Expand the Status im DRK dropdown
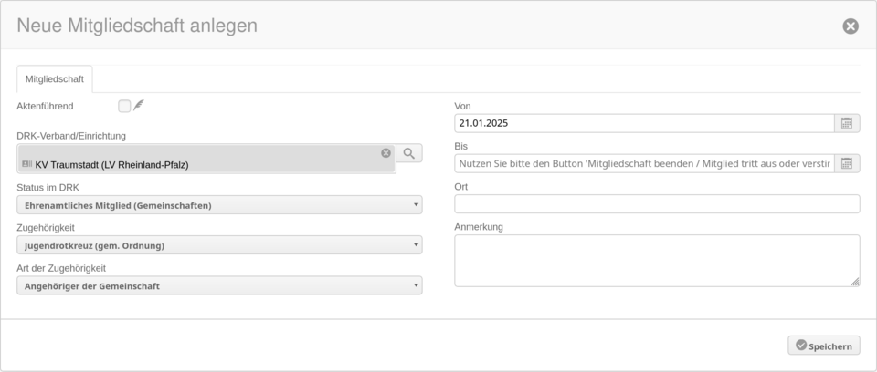 pos(219,205)
